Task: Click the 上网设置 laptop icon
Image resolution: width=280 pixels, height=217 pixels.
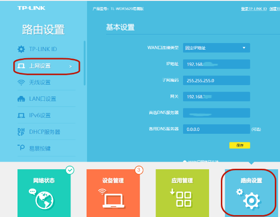Action: click(x=21, y=66)
